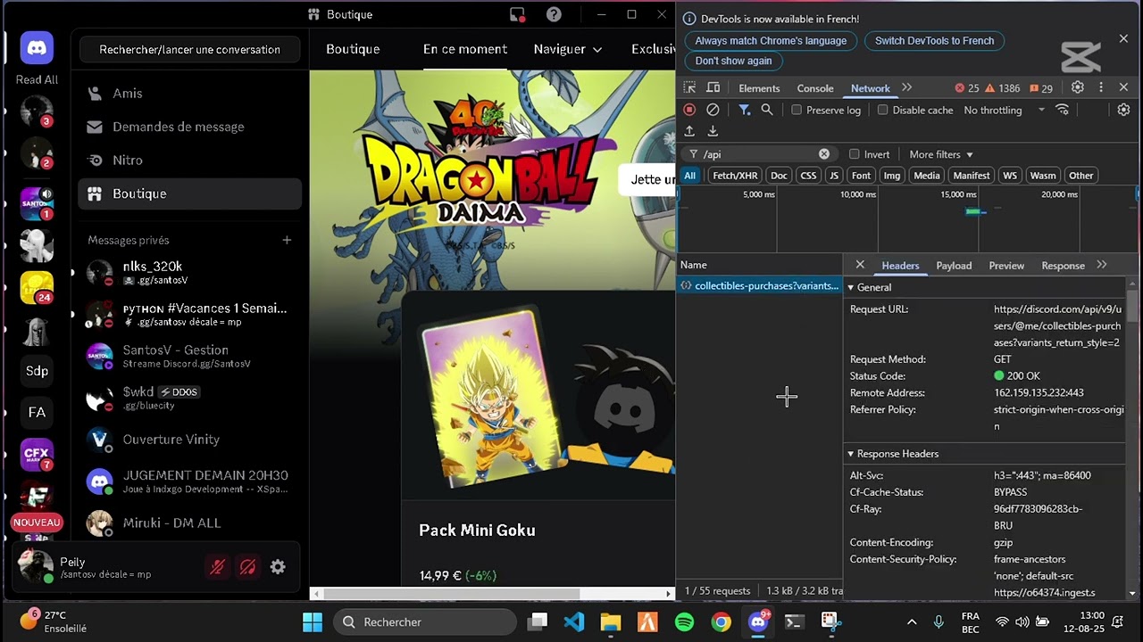1143x642 pixels.
Task: Open network search magnifier
Action: pos(767,110)
